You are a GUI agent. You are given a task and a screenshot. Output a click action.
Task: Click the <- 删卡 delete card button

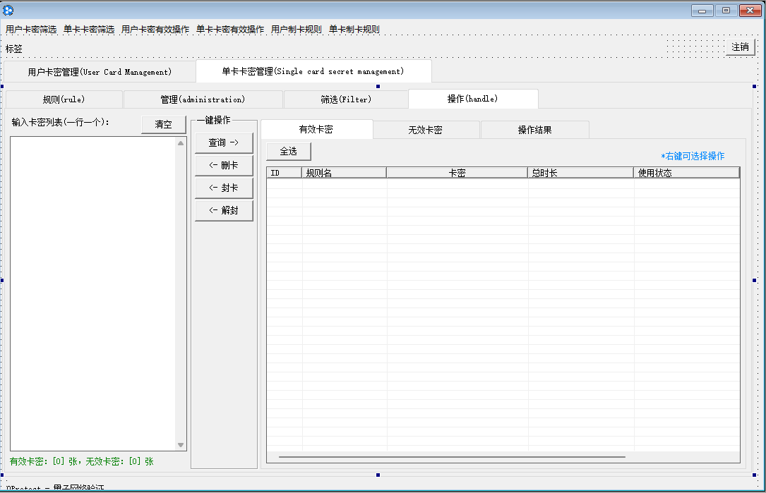click(223, 166)
